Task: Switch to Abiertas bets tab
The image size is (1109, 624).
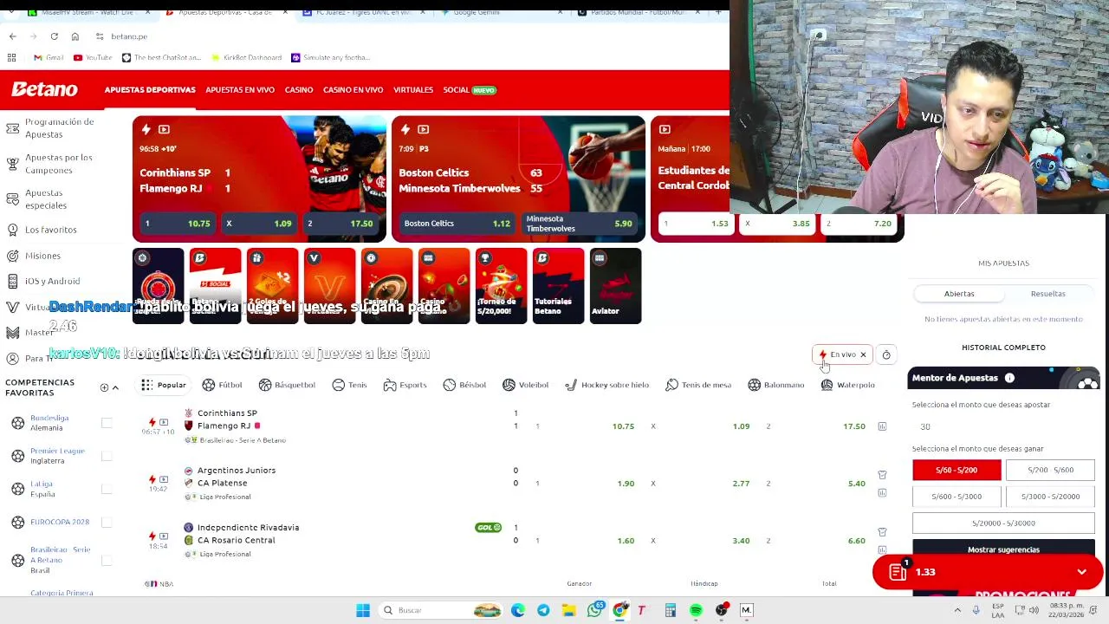Action: pyautogui.click(x=959, y=294)
